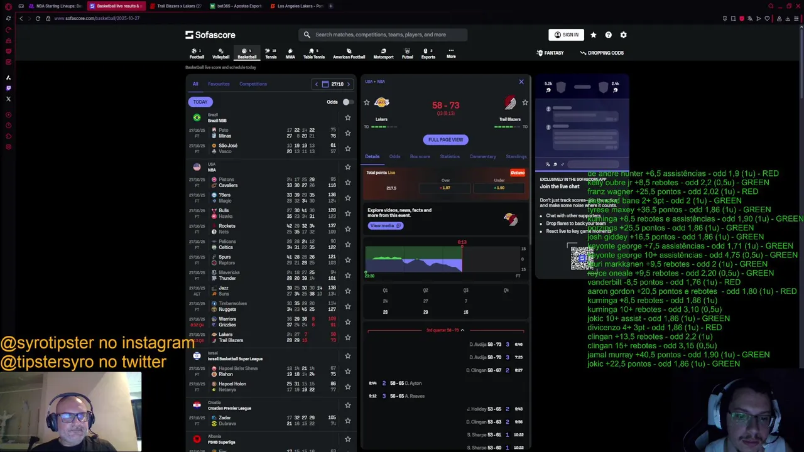Screen dimensions: 804x452
Task: Star the Warriors vs Grizzlies match
Action: (x=347, y=322)
